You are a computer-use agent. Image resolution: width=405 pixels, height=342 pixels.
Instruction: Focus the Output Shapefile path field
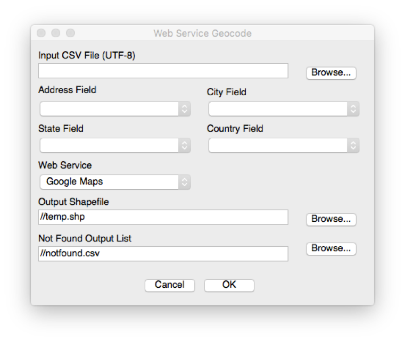[163, 217]
